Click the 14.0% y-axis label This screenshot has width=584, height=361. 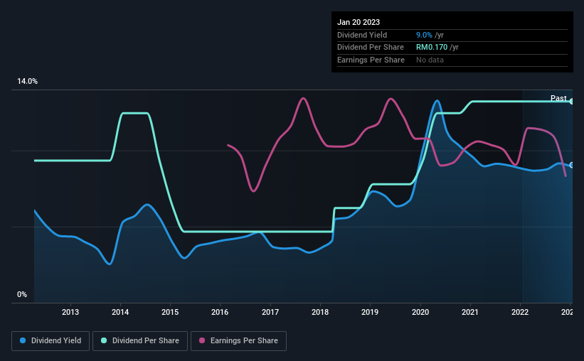(27, 82)
